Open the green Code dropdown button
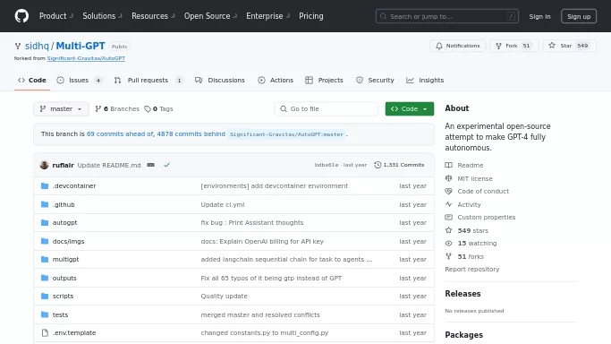This screenshot has height=344, width=611. click(x=410, y=108)
